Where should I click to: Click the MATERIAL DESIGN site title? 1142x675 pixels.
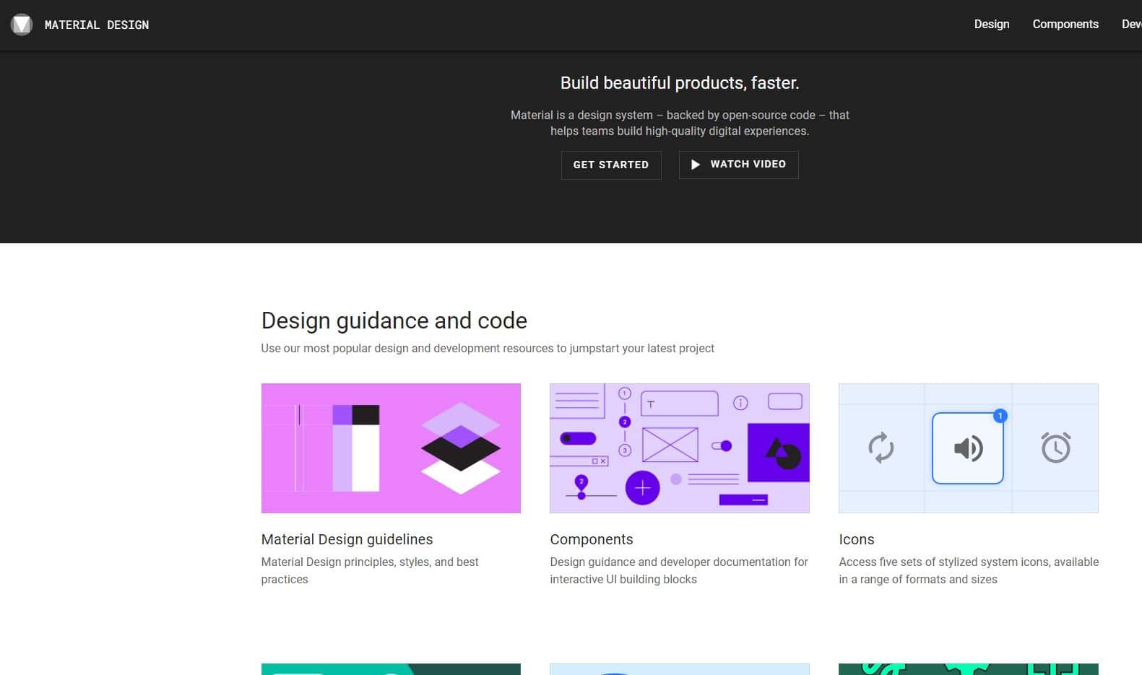(97, 25)
